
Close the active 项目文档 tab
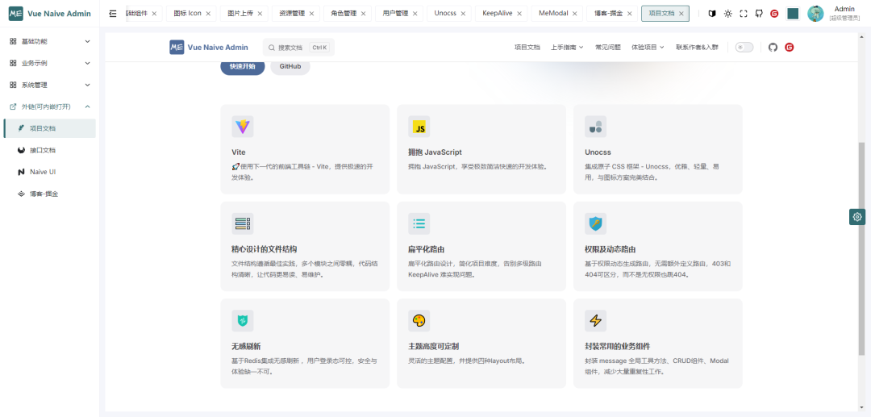click(681, 14)
